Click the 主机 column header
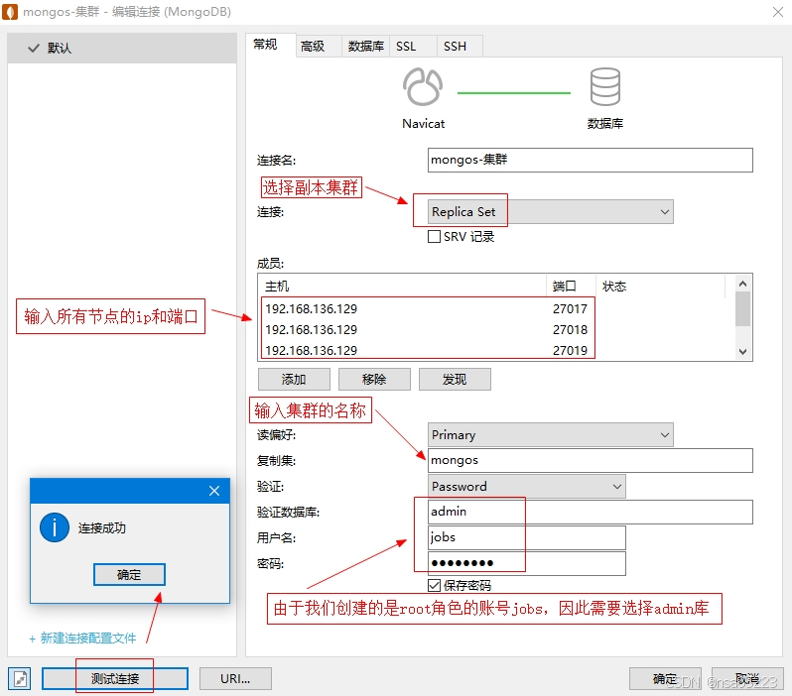This screenshot has width=792, height=696. (x=402, y=287)
